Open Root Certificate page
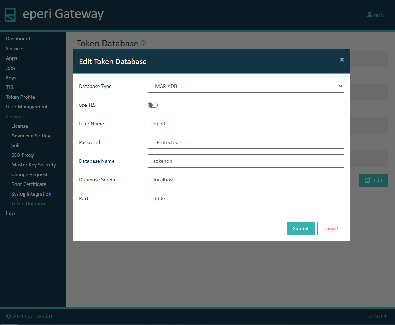Viewport: 395px width, 325px height. tap(29, 184)
